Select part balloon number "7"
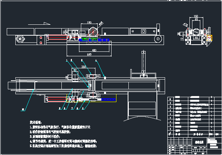The height and width of the screenshot is (155, 222). point(72,108)
